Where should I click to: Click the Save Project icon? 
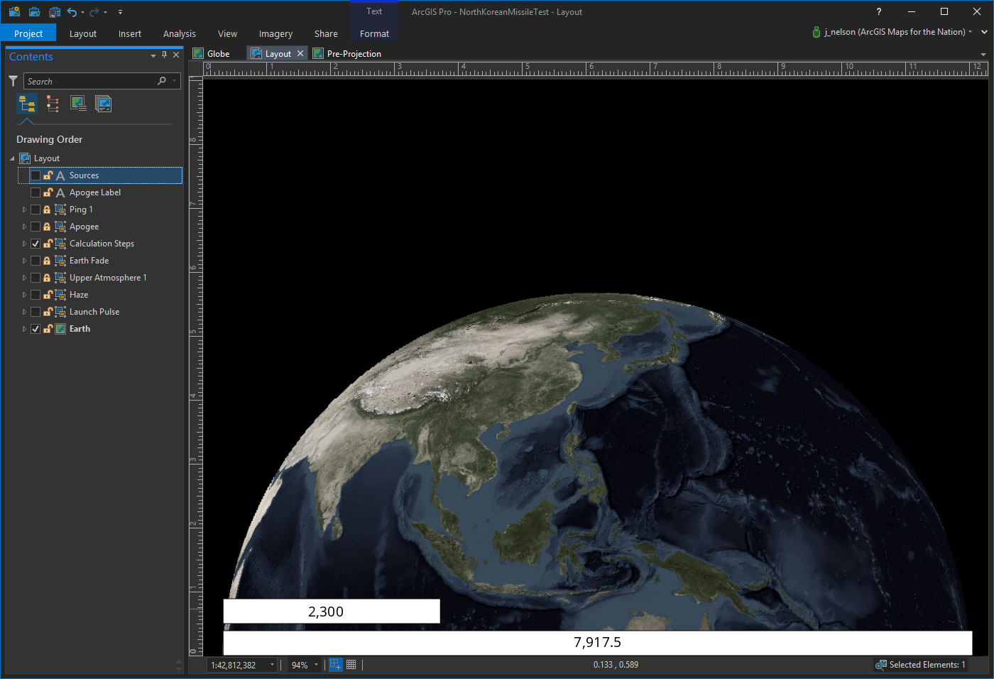point(54,12)
